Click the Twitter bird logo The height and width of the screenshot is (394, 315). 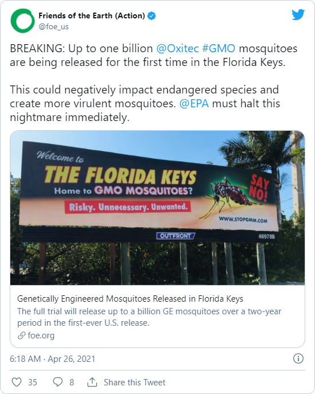point(298,15)
